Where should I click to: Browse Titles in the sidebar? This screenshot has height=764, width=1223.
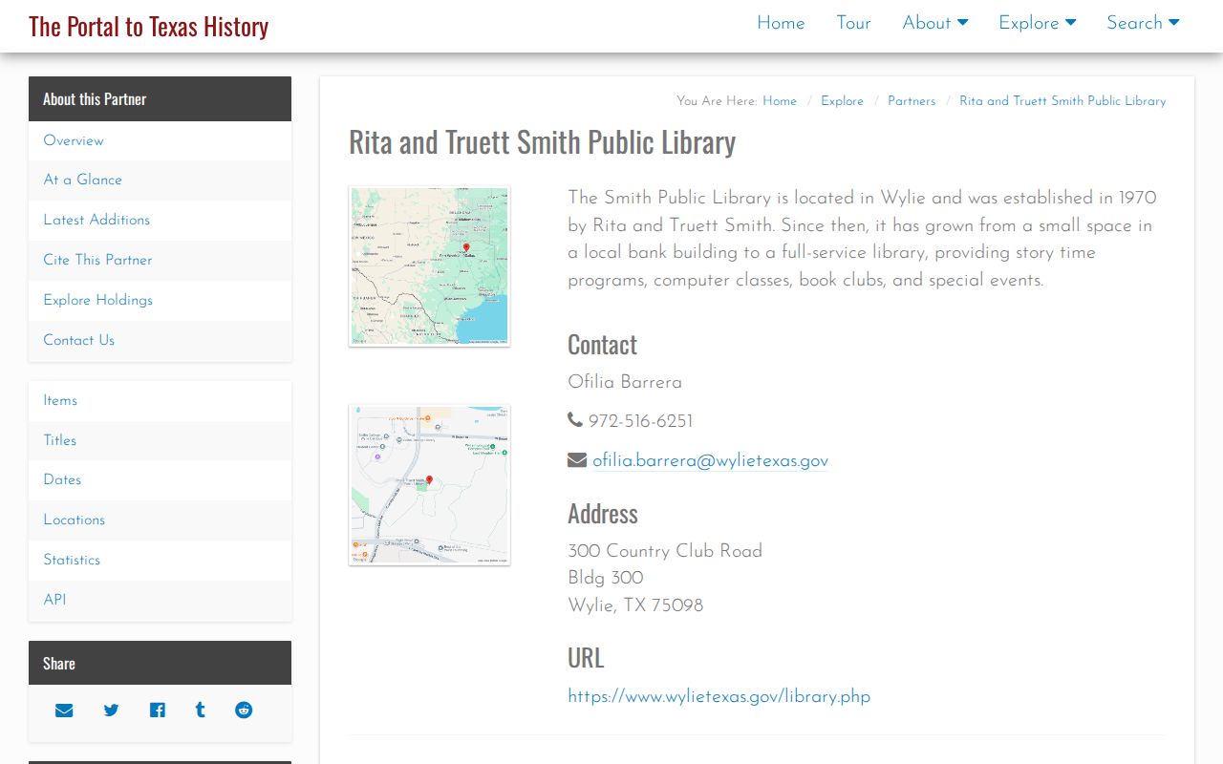coord(160,440)
